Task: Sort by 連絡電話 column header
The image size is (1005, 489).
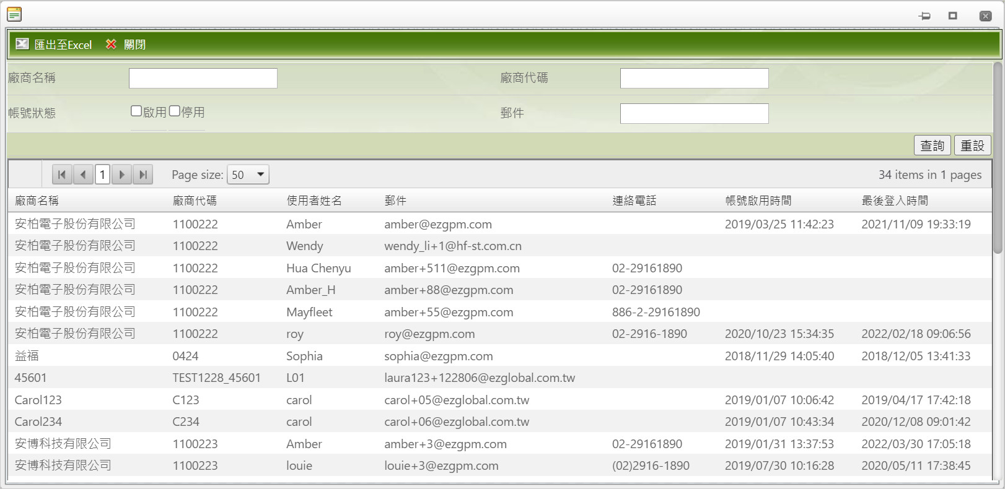Action: (x=634, y=201)
